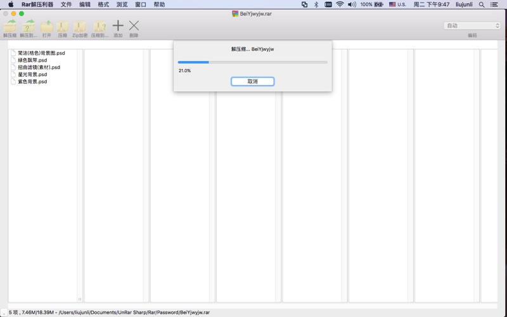Click the 21.0% progress label

(184, 70)
